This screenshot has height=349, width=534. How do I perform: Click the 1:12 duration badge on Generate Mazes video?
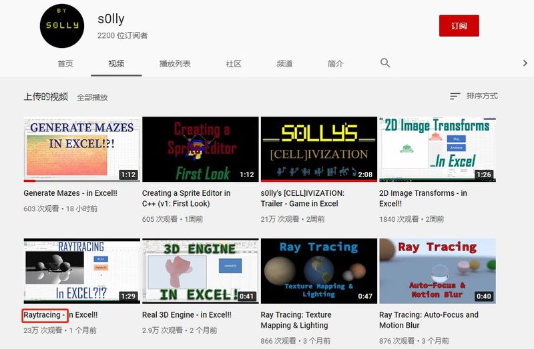point(128,174)
